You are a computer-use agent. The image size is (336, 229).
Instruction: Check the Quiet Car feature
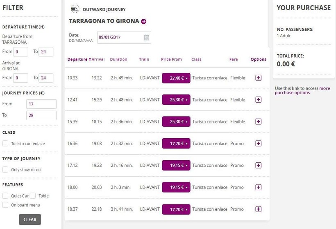click(x=5, y=196)
